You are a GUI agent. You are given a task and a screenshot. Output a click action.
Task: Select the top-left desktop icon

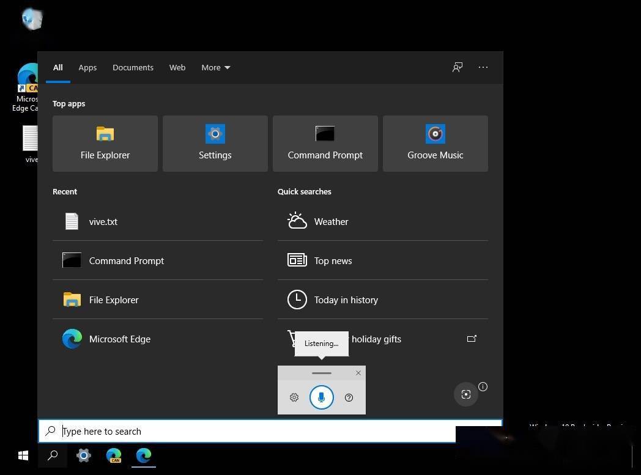(x=32, y=19)
